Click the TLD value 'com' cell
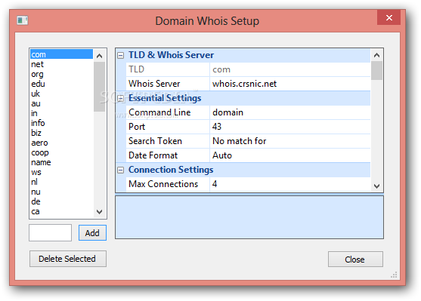421x301 pixels. pos(290,69)
